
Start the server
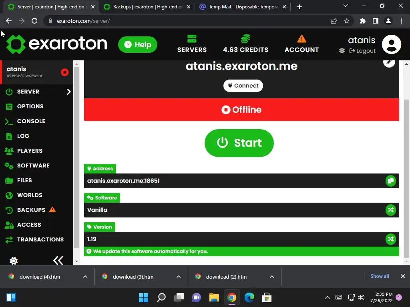pyautogui.click(x=239, y=143)
